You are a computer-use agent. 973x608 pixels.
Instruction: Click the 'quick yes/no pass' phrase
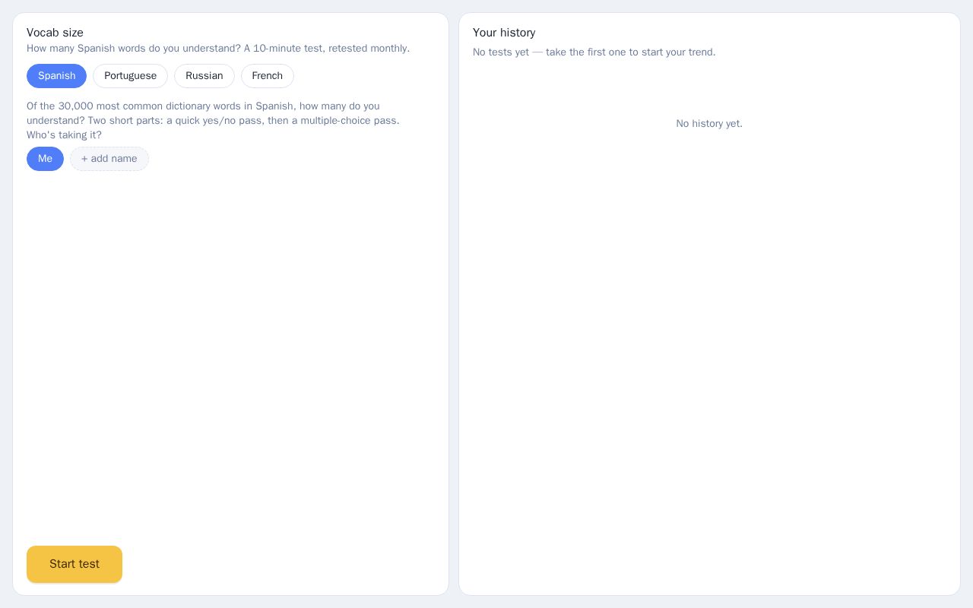click(x=220, y=121)
